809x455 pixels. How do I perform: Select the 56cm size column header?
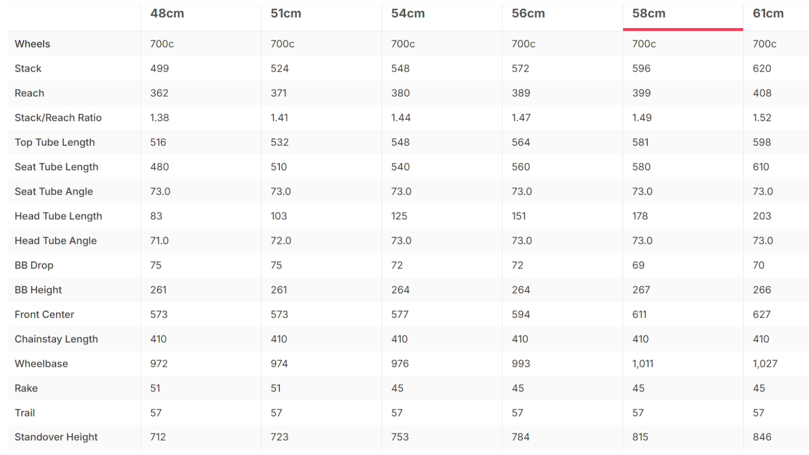coord(528,14)
